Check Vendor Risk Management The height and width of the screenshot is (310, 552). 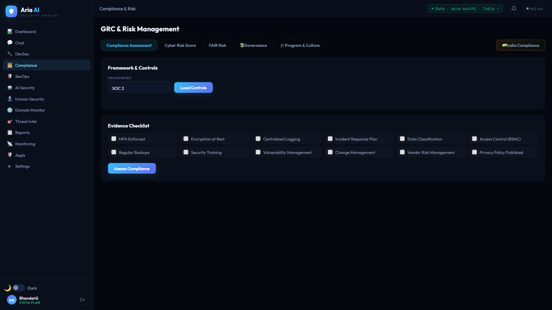402,152
